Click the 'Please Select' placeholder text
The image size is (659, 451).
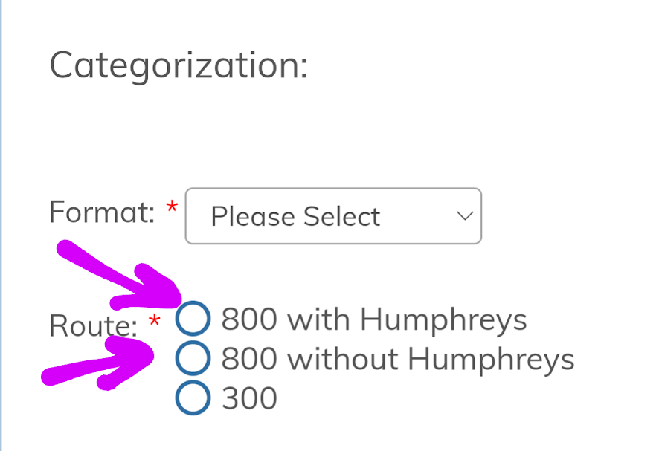point(295,217)
